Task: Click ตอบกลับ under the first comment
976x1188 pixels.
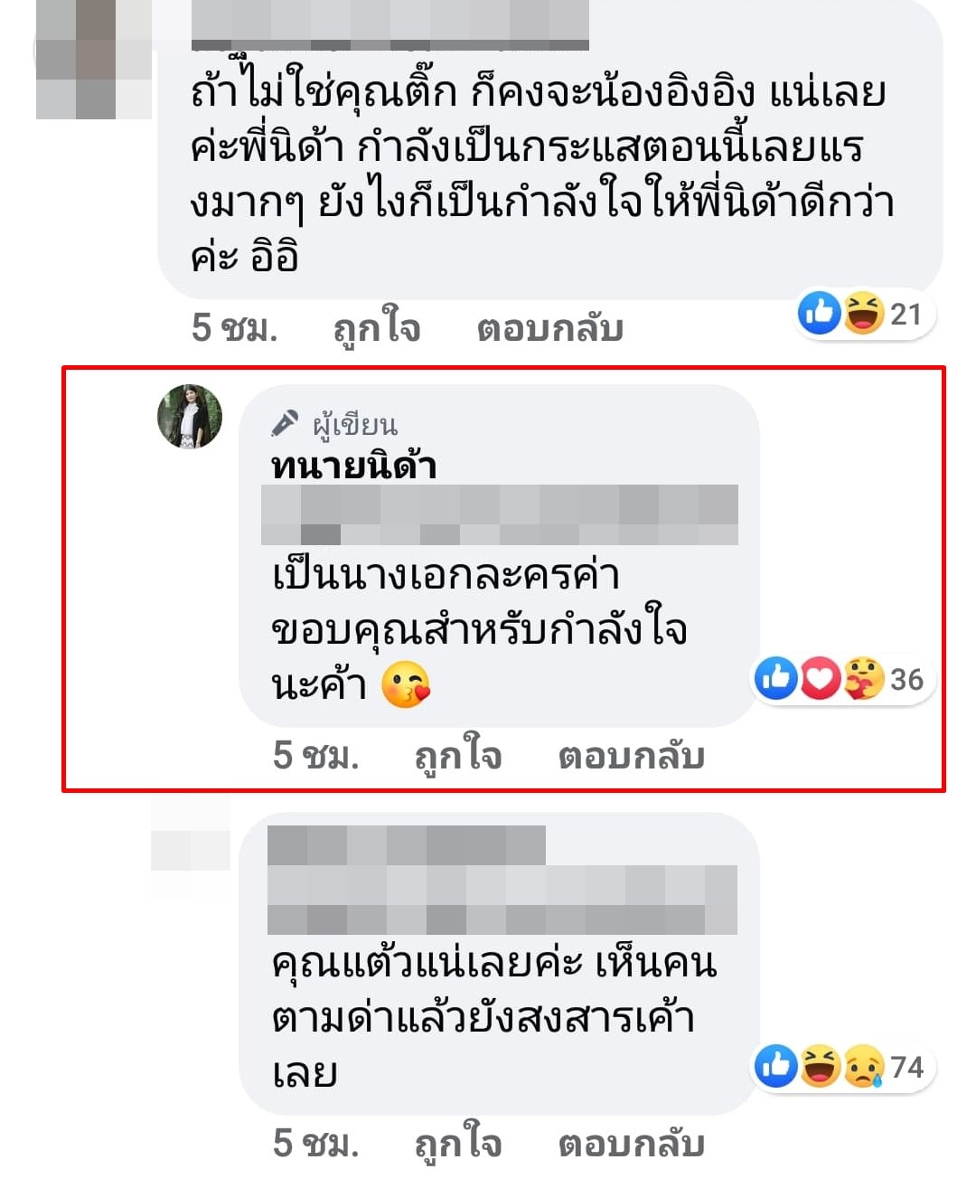Action: tap(550, 328)
